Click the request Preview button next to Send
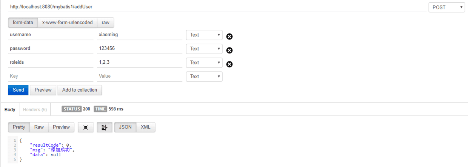This screenshot has width=468, height=167. (x=43, y=90)
